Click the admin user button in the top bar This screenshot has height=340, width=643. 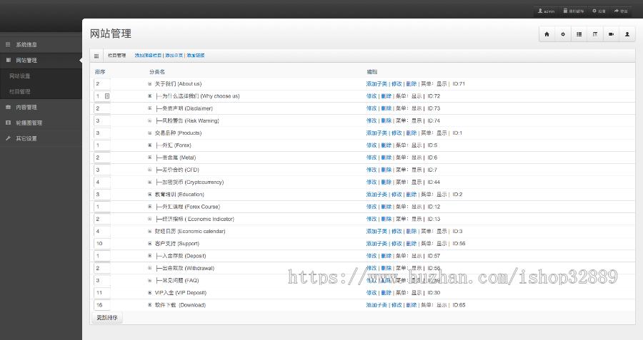click(547, 11)
